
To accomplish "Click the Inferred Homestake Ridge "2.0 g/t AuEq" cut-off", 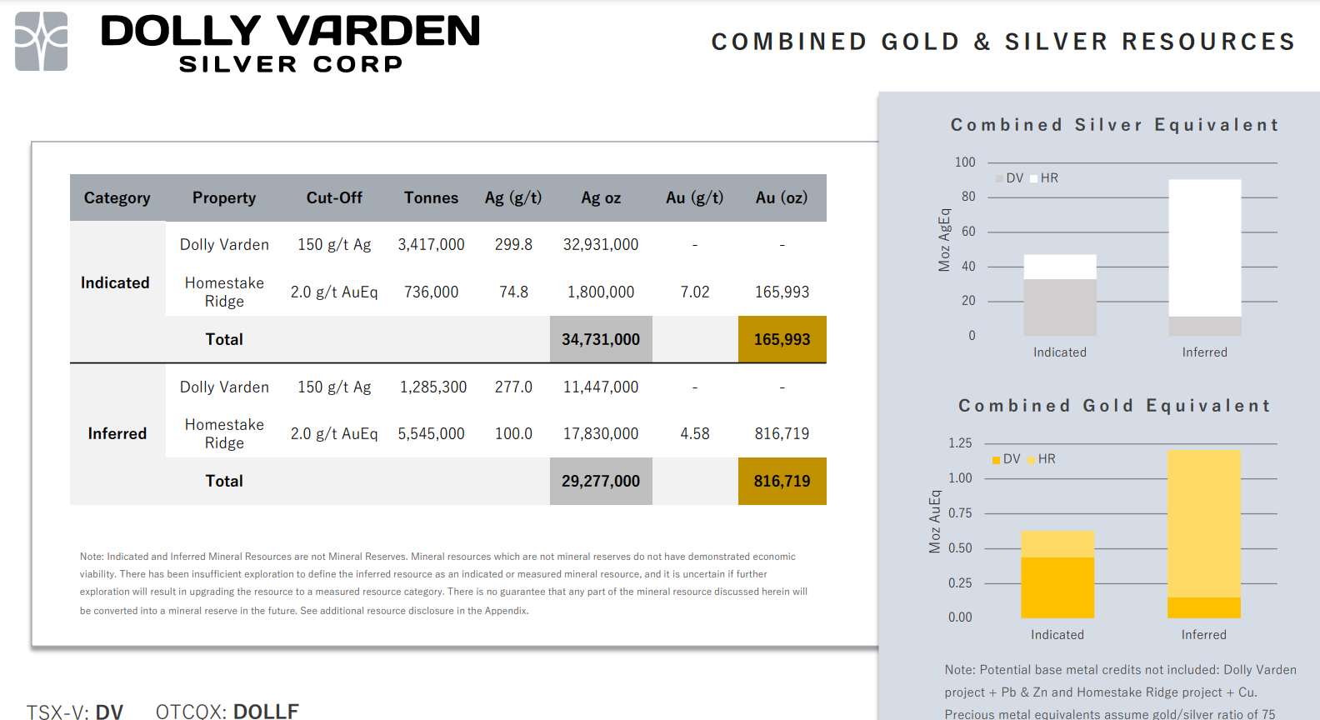I will 334,434.
